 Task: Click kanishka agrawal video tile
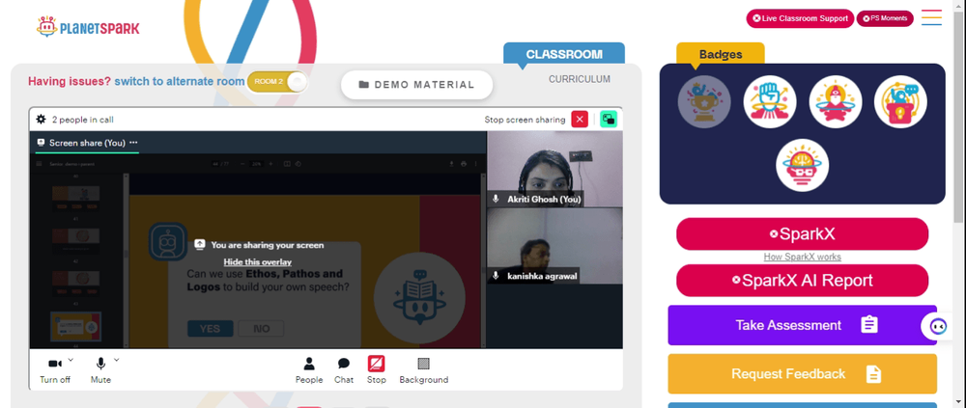[x=554, y=246]
